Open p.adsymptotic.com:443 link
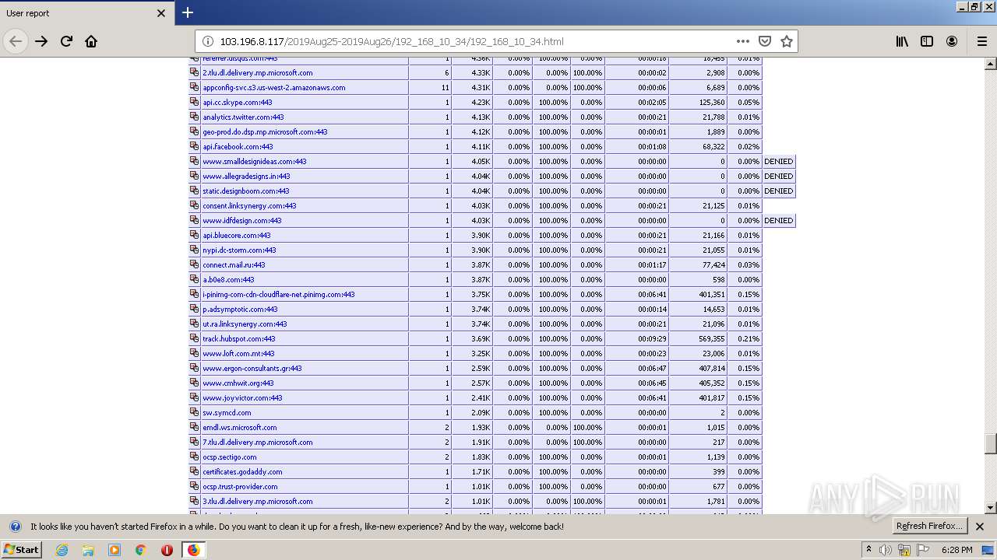Screen dimensions: 997x560 pos(240,310)
